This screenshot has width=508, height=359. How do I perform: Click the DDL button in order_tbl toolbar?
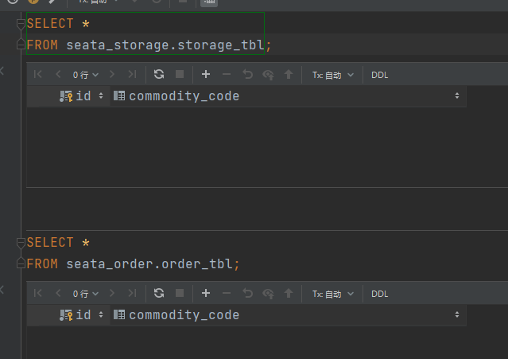tap(379, 294)
